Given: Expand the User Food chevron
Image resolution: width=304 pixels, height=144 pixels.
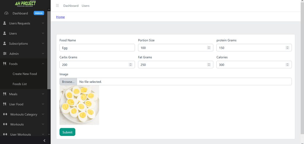Looking at the screenshot, I should pos(43,104).
